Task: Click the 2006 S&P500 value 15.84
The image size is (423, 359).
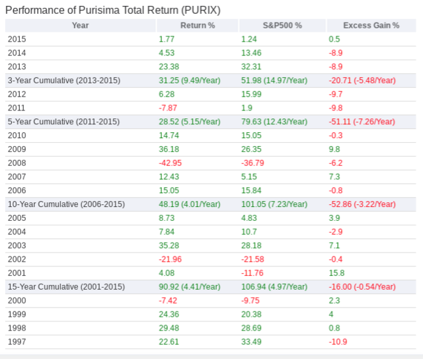Action: pos(251,190)
